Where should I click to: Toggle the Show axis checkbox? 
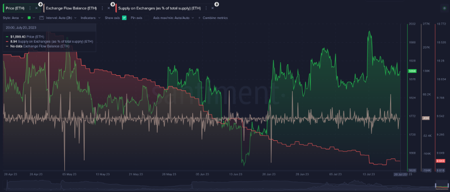(124, 18)
